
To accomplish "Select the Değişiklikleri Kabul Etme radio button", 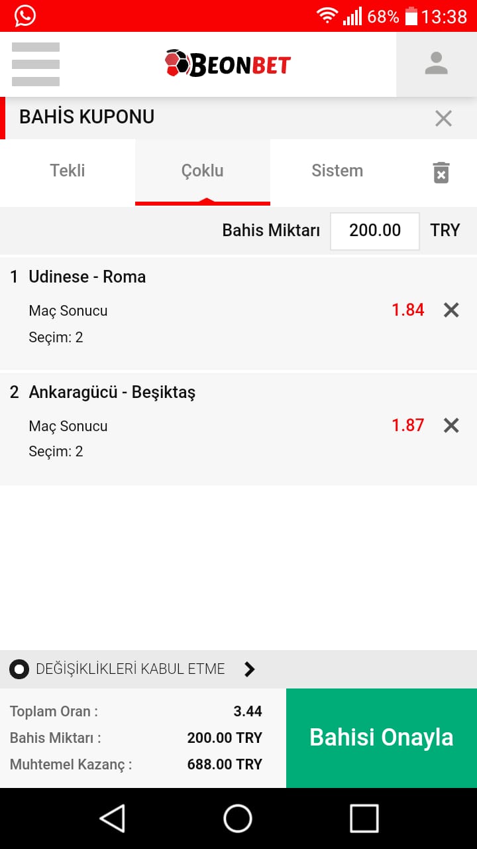I will (19, 669).
